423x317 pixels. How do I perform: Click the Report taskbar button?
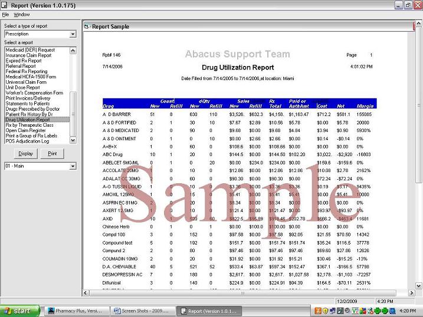coord(209,311)
